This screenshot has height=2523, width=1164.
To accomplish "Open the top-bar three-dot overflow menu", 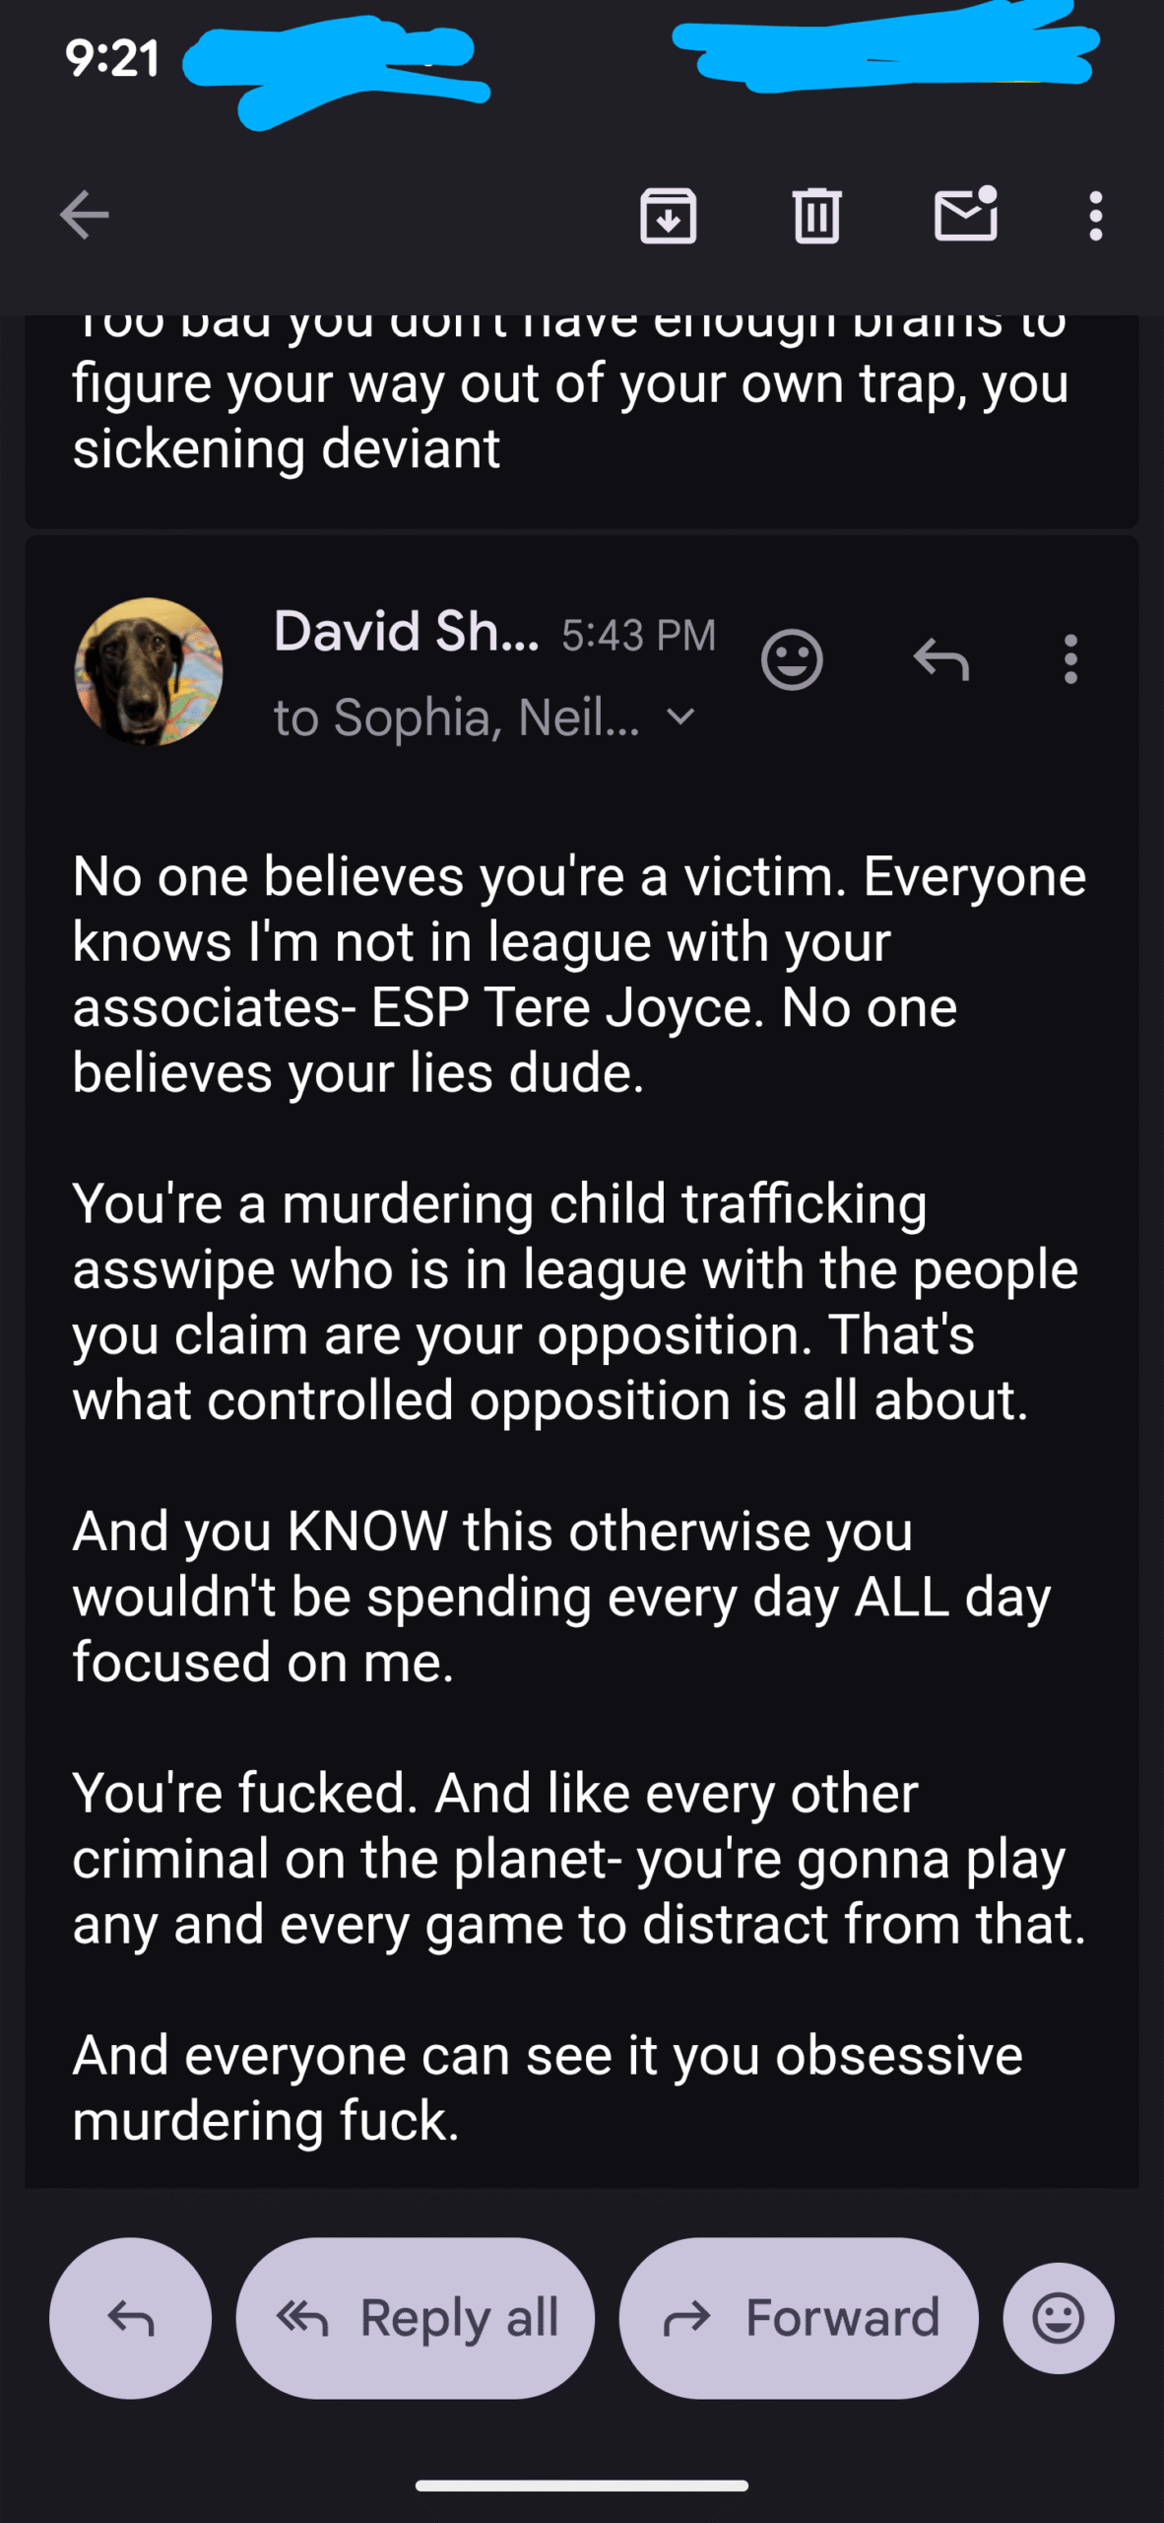I will point(1095,215).
